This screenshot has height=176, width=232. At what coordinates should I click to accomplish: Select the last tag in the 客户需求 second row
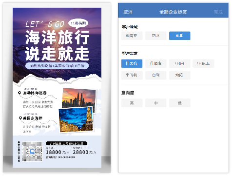[x=179, y=75]
